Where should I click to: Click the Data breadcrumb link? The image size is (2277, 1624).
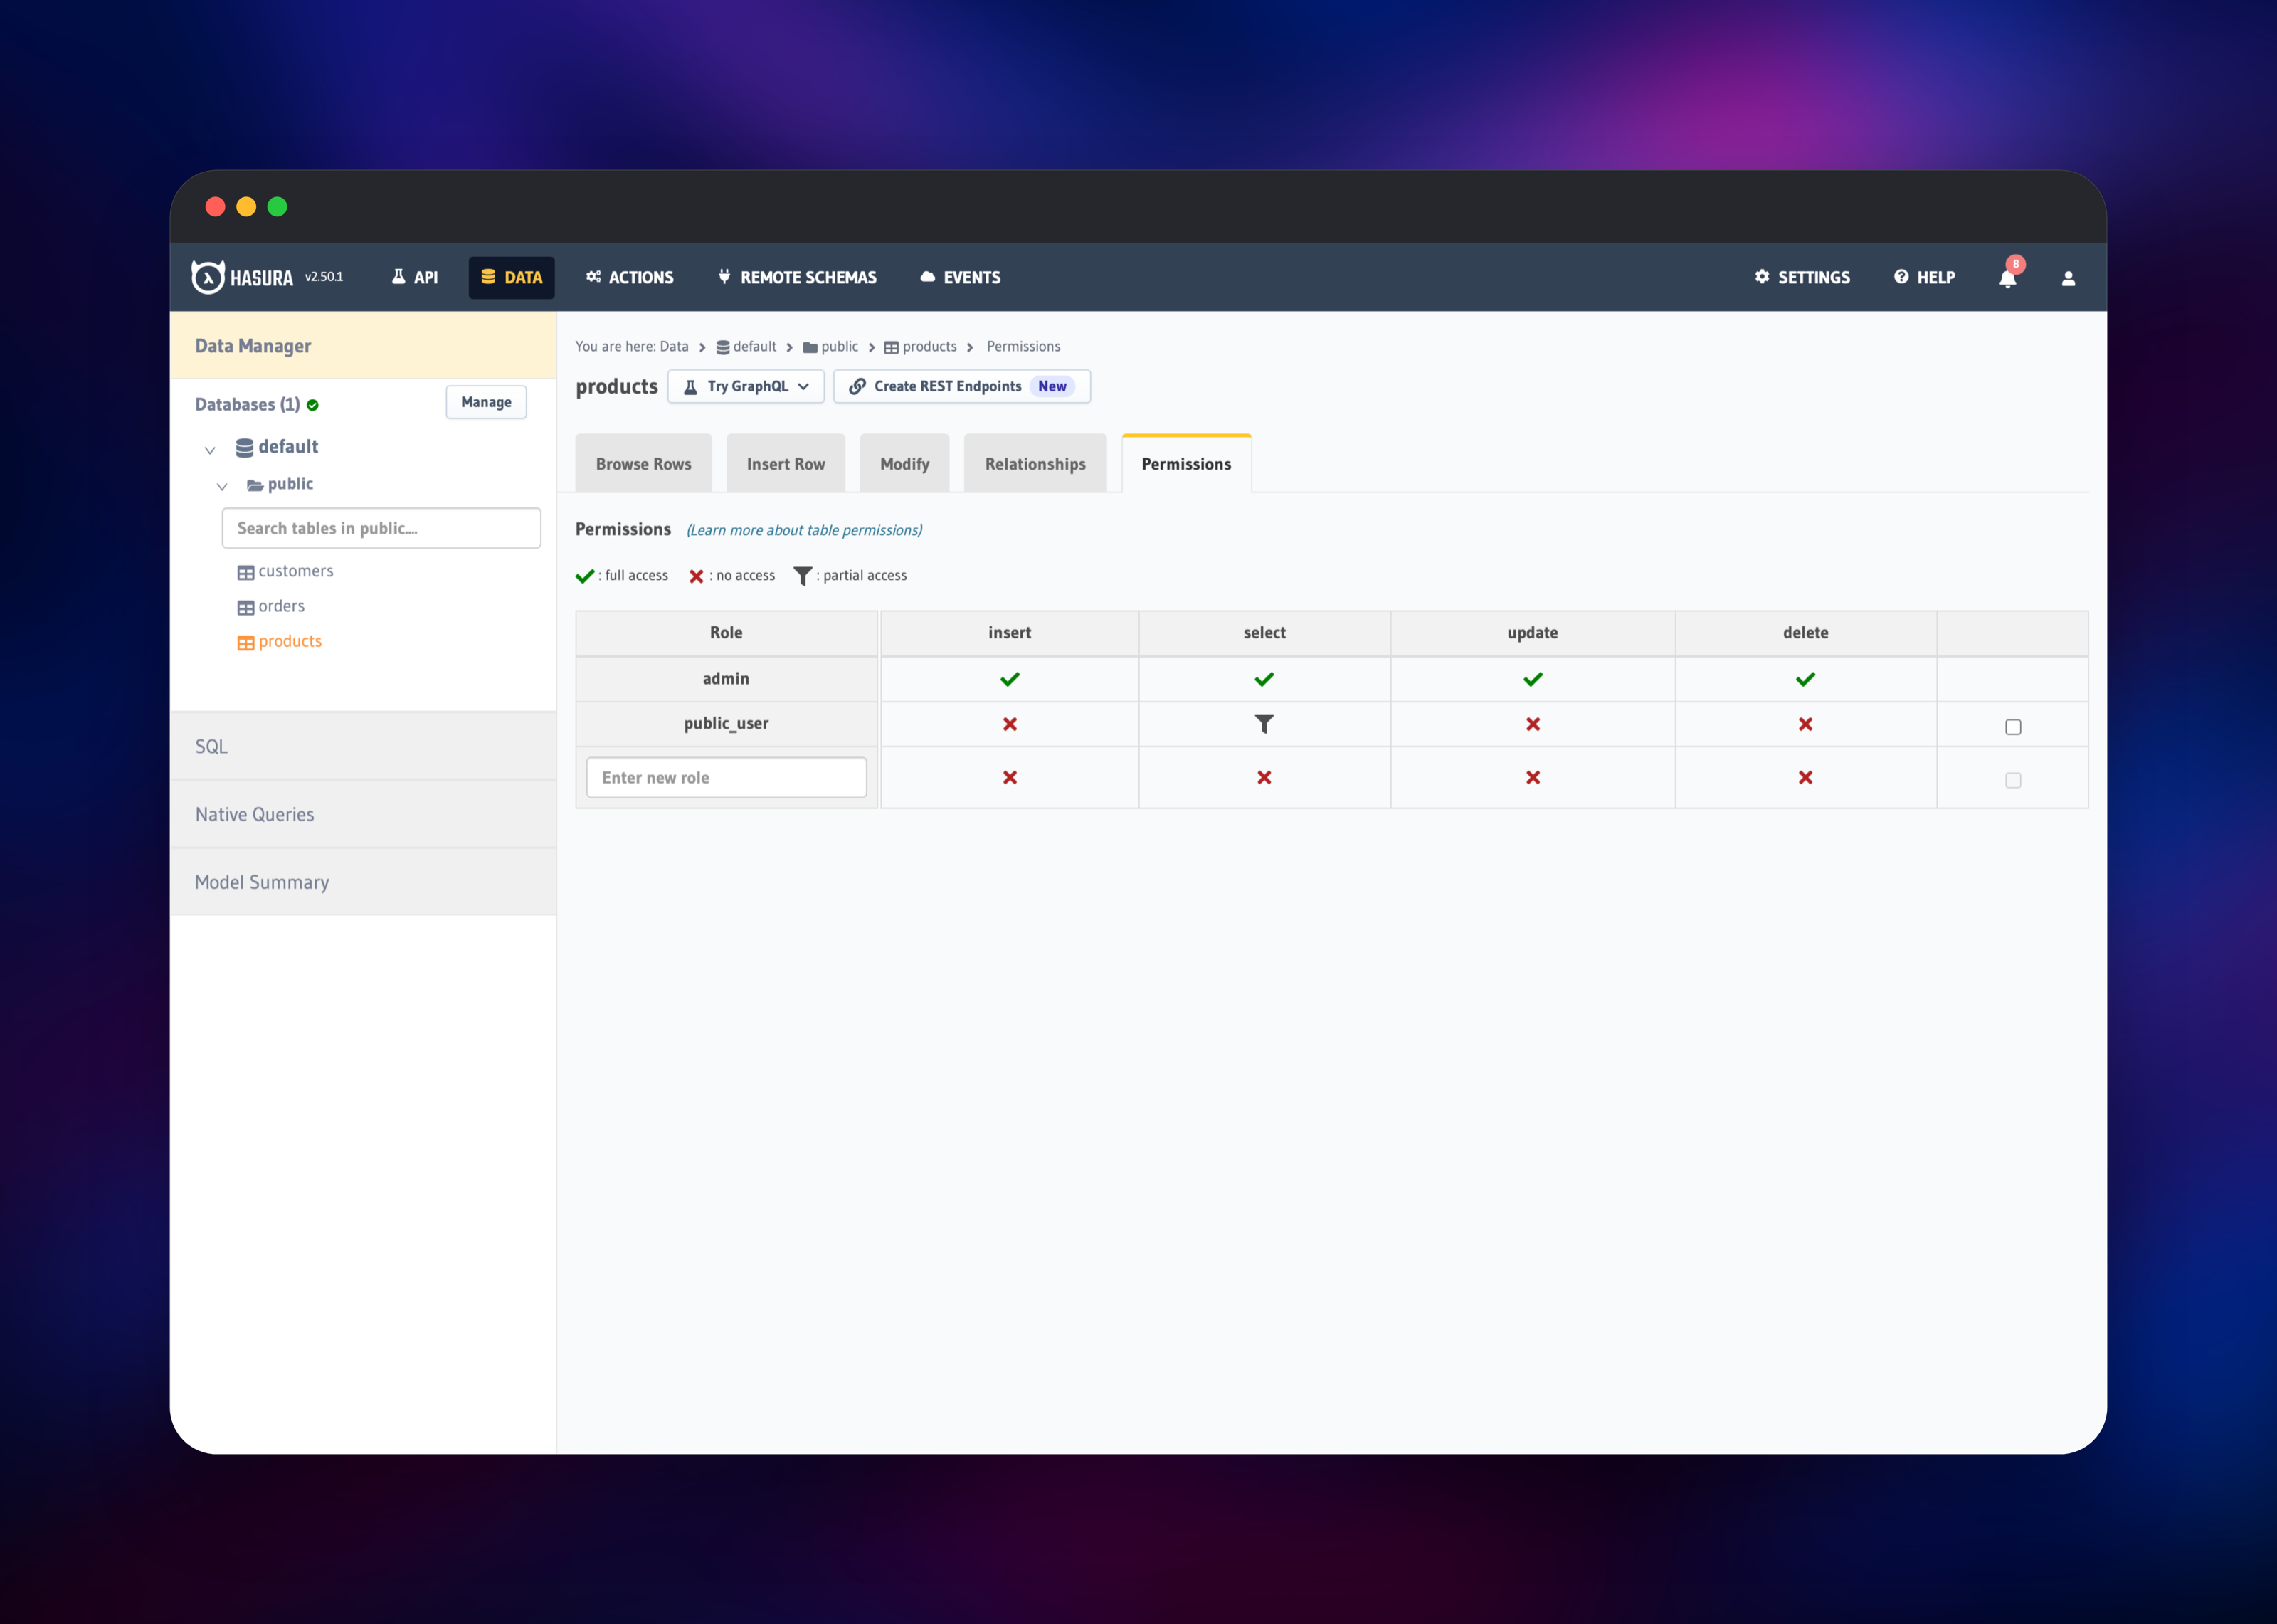674,347
